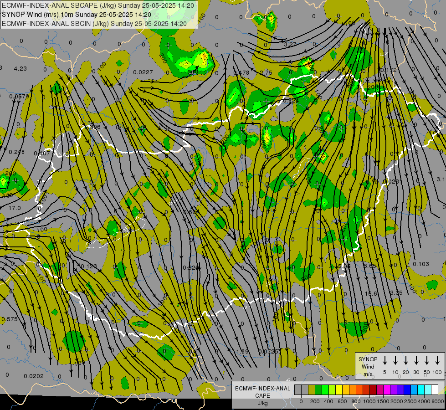This screenshot has height=410, width=446.
Task: Click the 3.35 value on the map
Action: click(x=396, y=293)
